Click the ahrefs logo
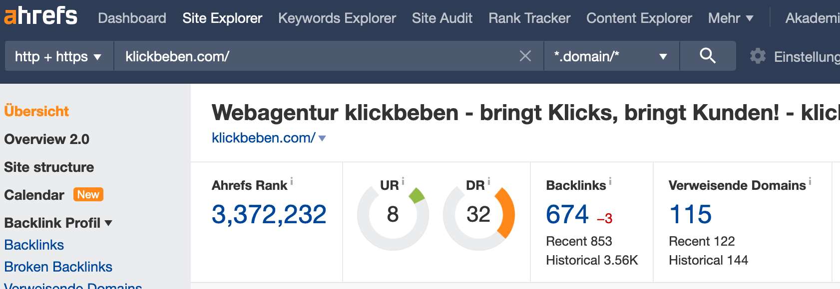Image resolution: width=840 pixels, height=289 pixels. tap(41, 15)
